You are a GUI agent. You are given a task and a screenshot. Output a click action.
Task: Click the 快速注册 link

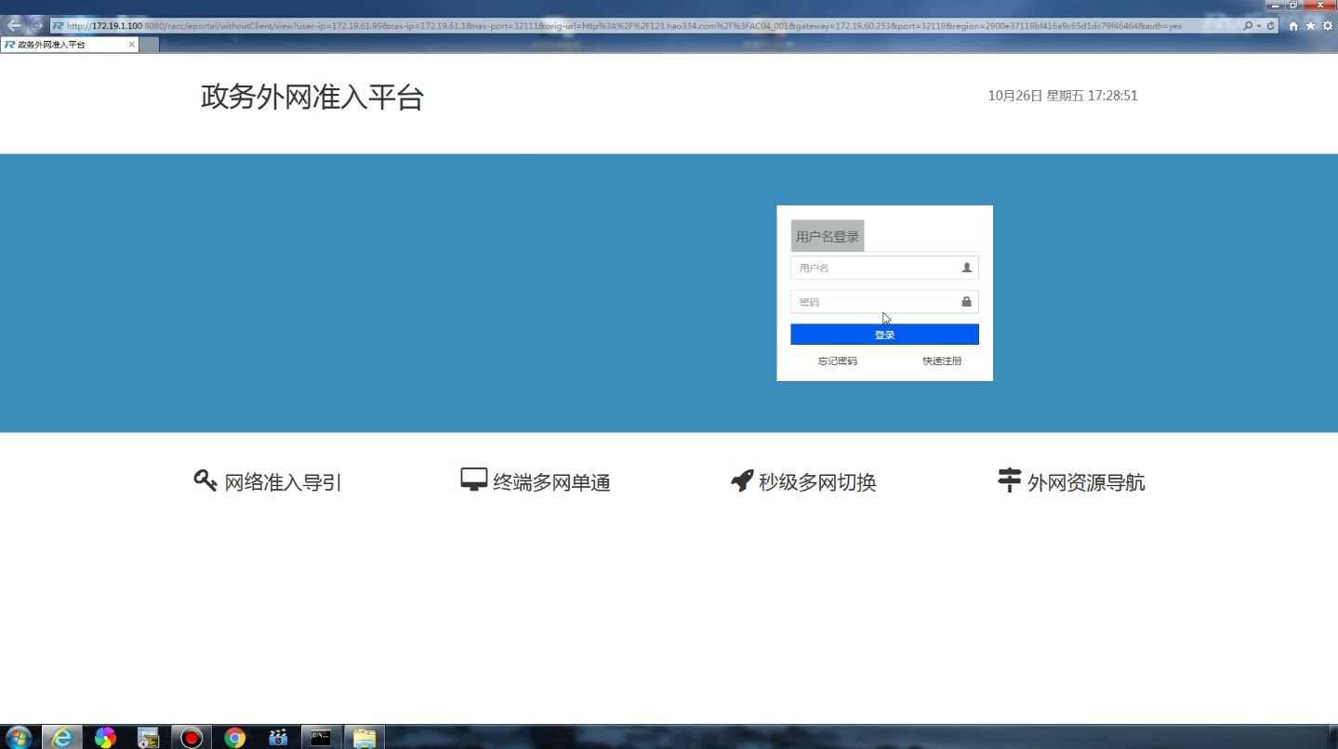[x=942, y=361]
